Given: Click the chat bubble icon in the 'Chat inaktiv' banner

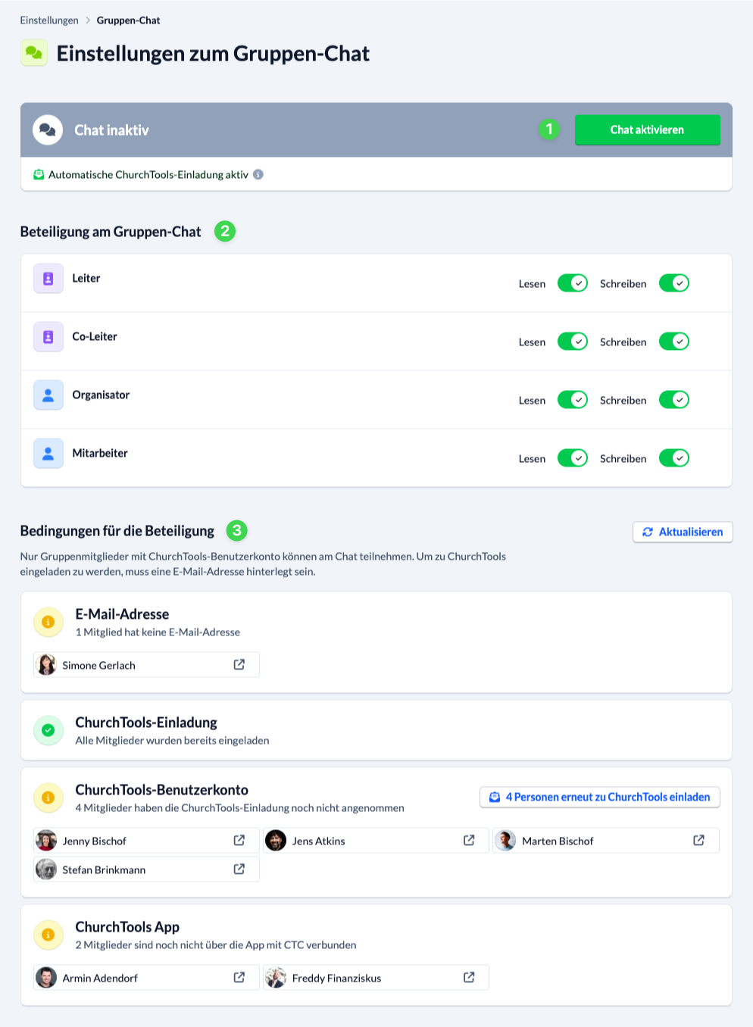Looking at the screenshot, I should (48, 130).
